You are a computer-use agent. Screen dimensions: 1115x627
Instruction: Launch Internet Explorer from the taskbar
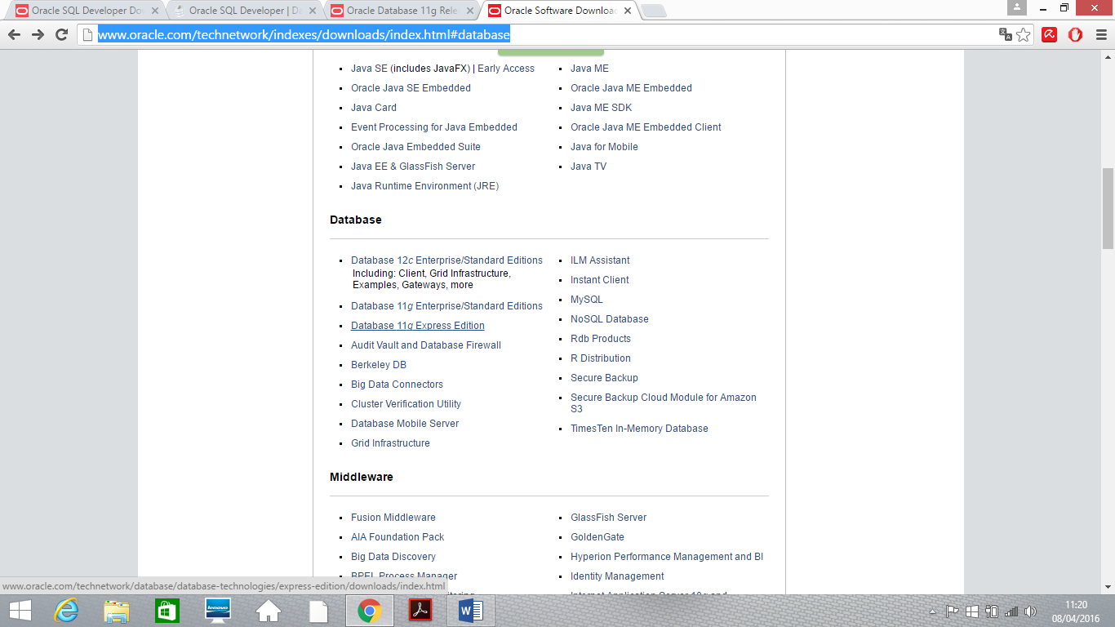[x=66, y=611]
